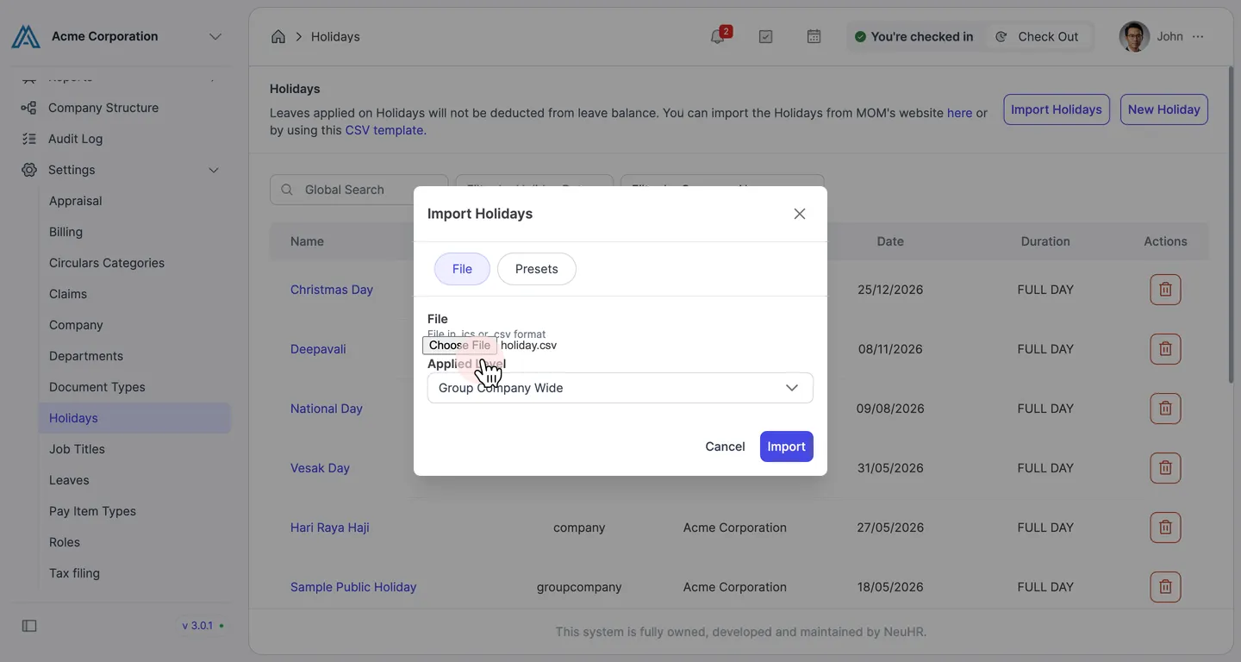Open Pay Item Types in Settings menu

134,511
